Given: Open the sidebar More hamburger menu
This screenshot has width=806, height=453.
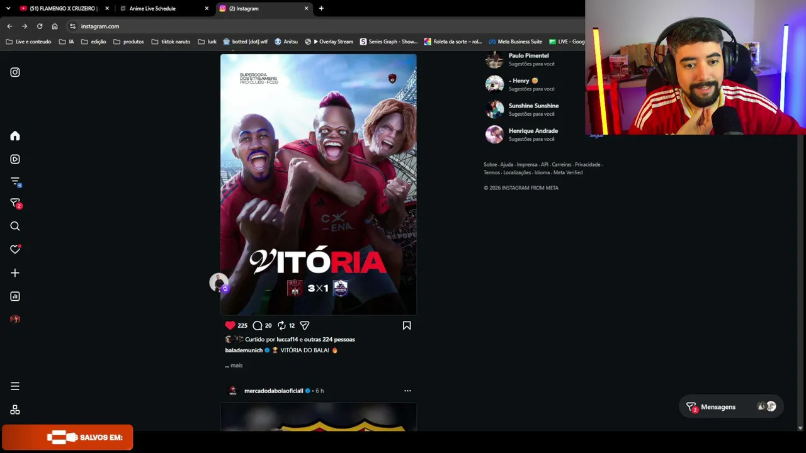Looking at the screenshot, I should click(x=15, y=386).
